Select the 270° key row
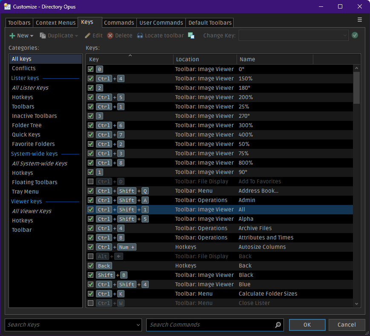370x336 pixels. pyautogui.click(x=220, y=116)
